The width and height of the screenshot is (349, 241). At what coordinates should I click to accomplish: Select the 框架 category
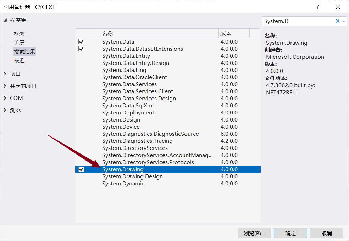tap(19, 34)
